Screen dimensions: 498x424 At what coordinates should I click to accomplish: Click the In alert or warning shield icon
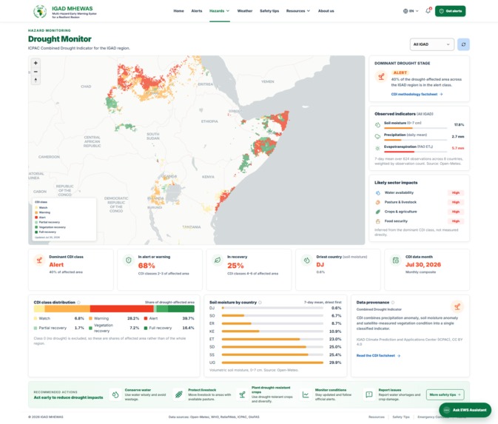(x=128, y=260)
